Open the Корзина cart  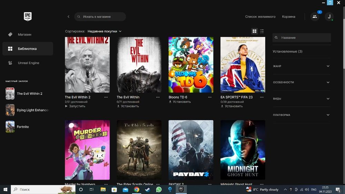coord(289,17)
